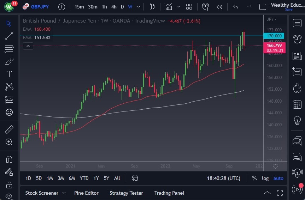Select the trend line drawing tool
The width and height of the screenshot is (305, 200).
[9, 36]
